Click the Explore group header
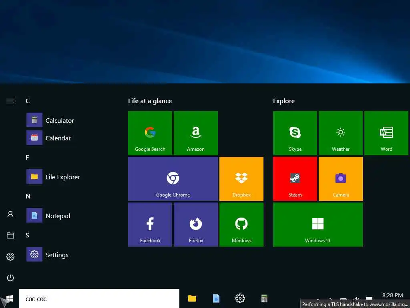410x308 pixels. [284, 101]
